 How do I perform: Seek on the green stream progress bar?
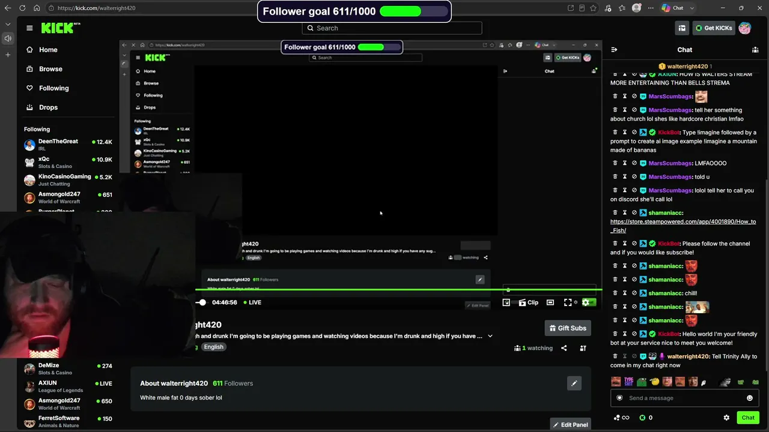(398, 290)
